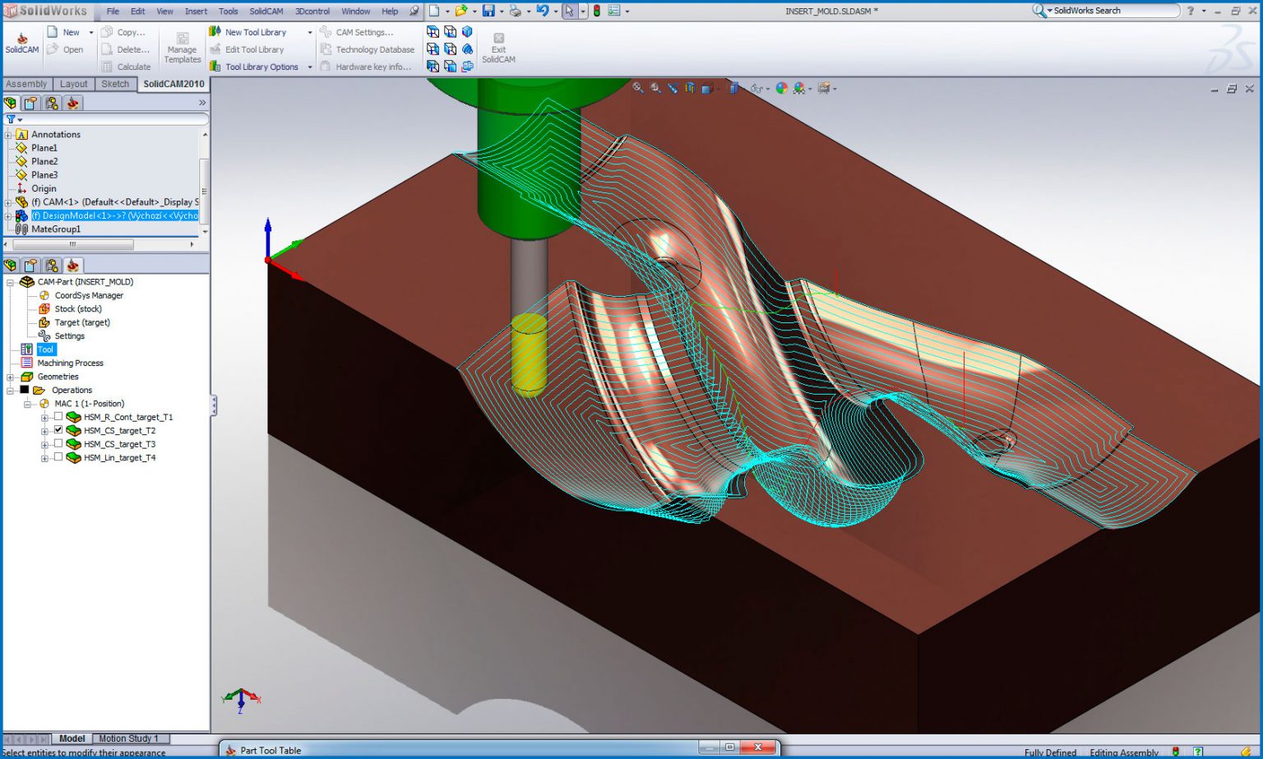Collapse the Operations tree node
Screen dimensions: 1263x759
pyautogui.click(x=10, y=390)
